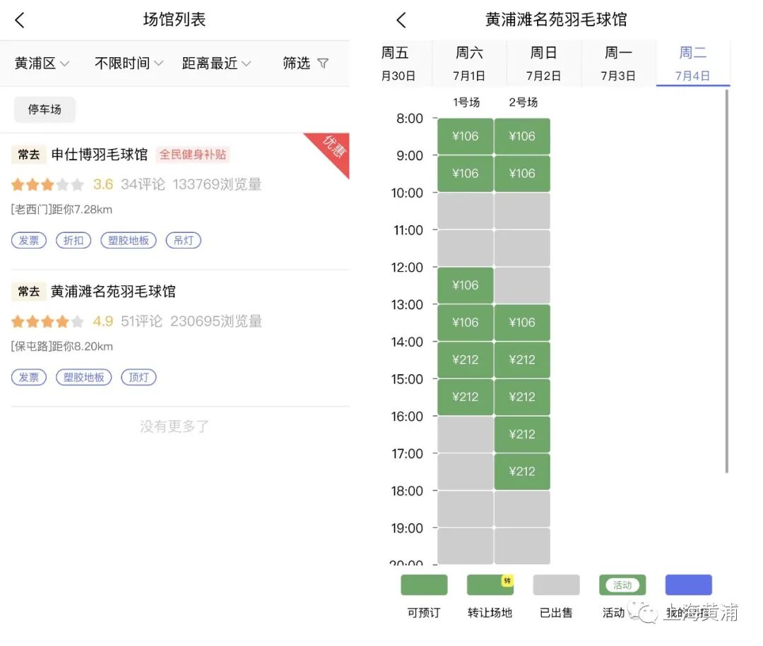Tap the back arrow on the venue list page
763x646 pixels.
(19, 20)
